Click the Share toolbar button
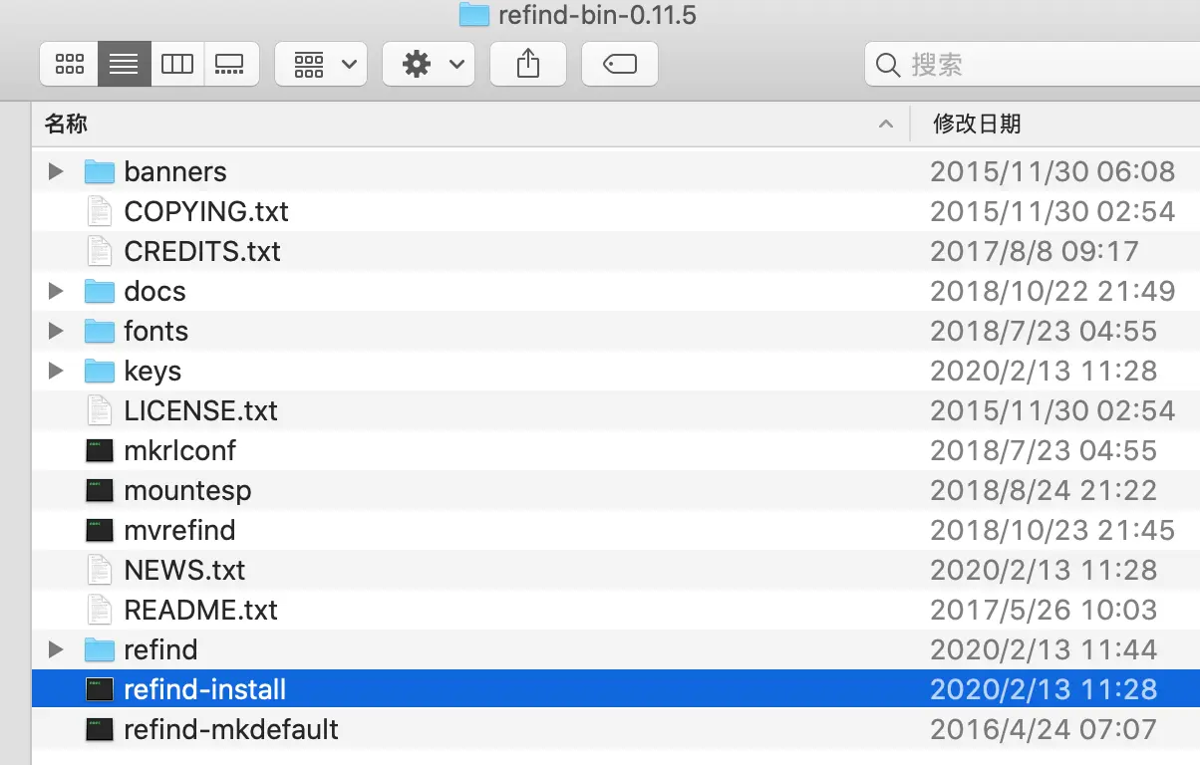Viewport: 1200px width, 765px height. 528,65
